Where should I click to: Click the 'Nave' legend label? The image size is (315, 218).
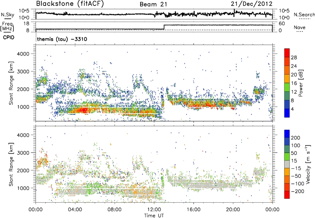(300, 27)
